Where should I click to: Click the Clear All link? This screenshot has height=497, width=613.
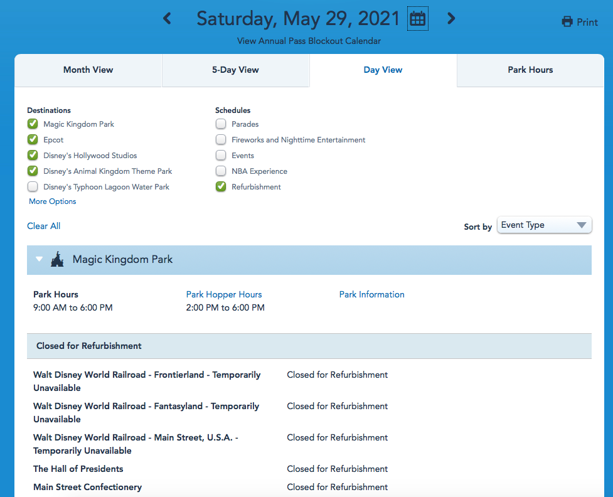tap(44, 226)
